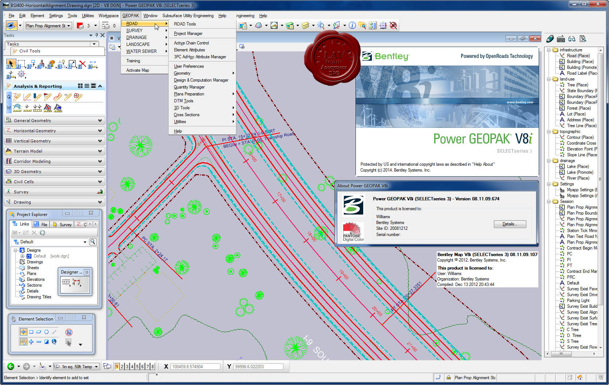Viewport: 609px width, 385px height.
Task: Click the Pantone Digital Color swatch icon
Action: pos(353,232)
